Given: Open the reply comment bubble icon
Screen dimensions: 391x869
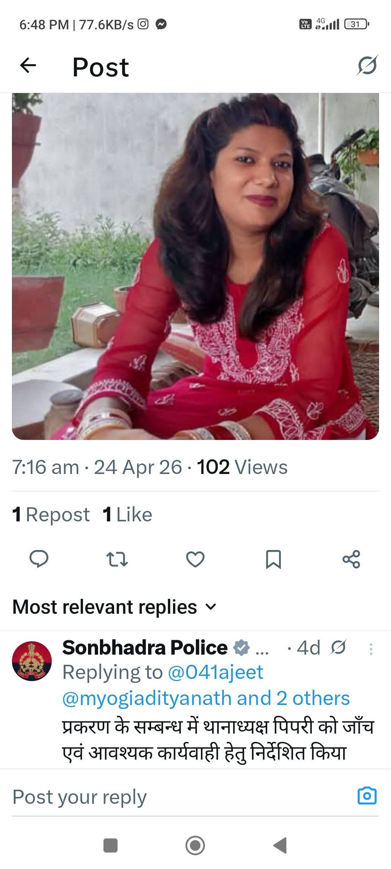Looking at the screenshot, I should coord(39,559).
